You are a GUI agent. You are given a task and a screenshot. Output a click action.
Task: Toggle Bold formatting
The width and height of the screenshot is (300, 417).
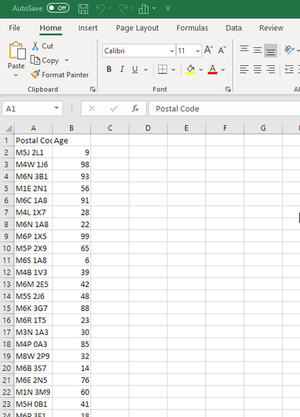tap(109, 69)
